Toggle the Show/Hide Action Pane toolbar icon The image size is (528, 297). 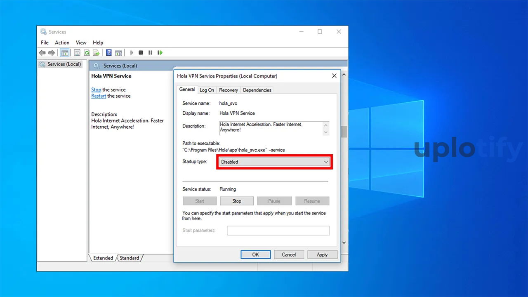[118, 53]
